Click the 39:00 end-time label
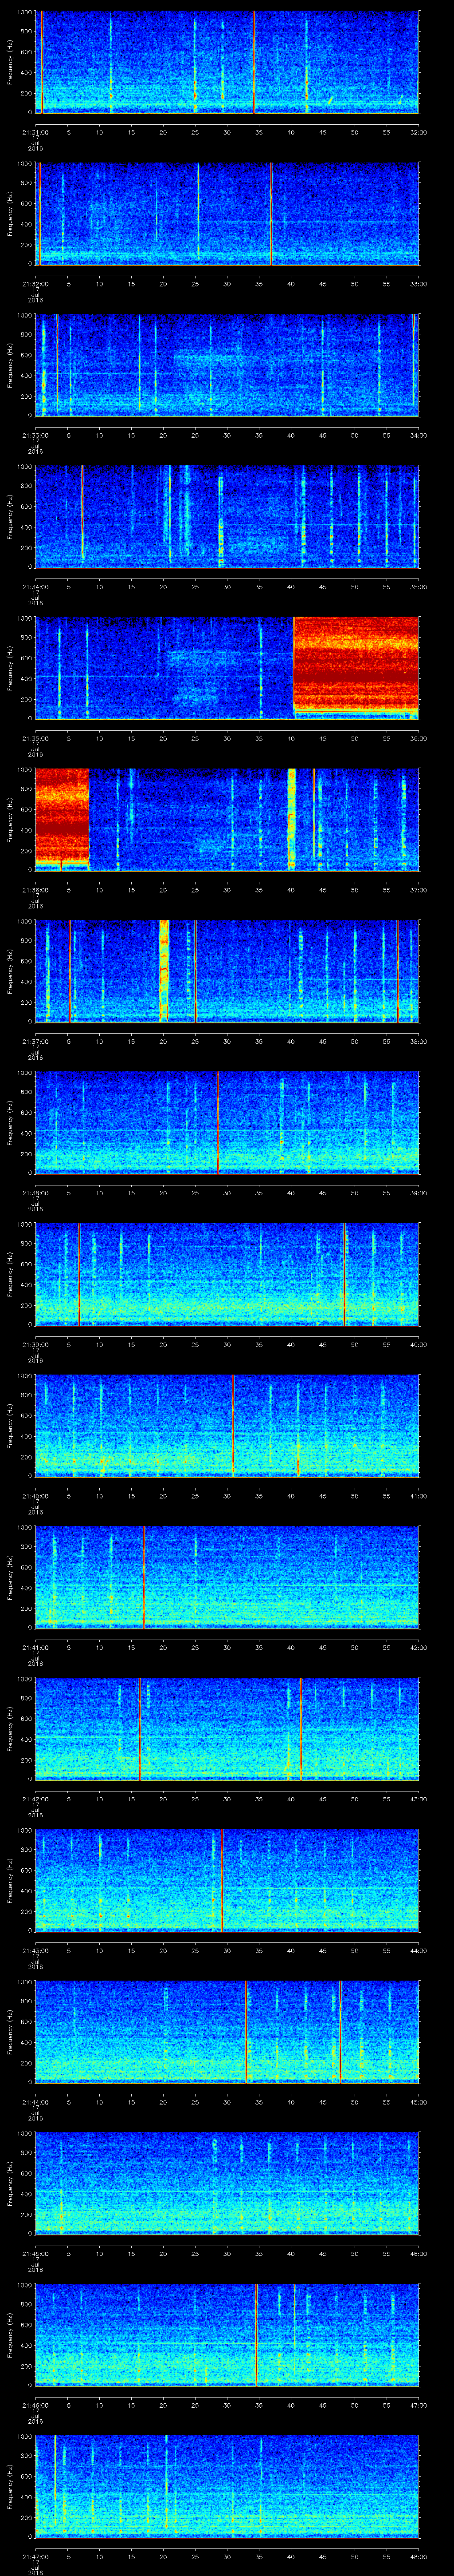This screenshot has height=2576, width=454. pos(418,1193)
